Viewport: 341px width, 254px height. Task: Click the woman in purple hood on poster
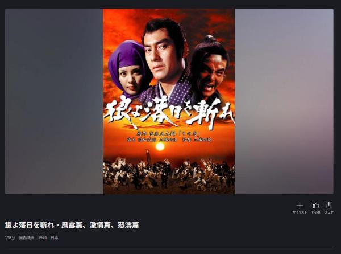tap(128, 69)
